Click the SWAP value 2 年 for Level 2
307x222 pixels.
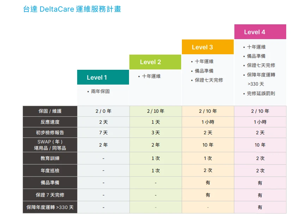156,145
